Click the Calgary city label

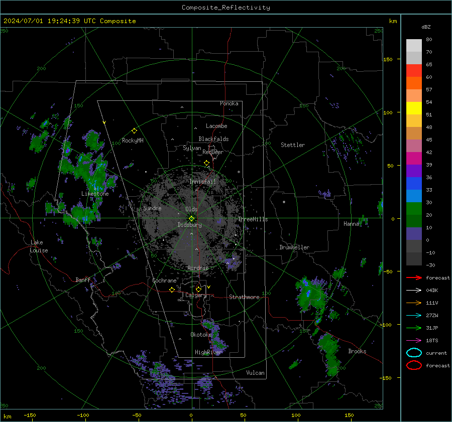point(196,295)
